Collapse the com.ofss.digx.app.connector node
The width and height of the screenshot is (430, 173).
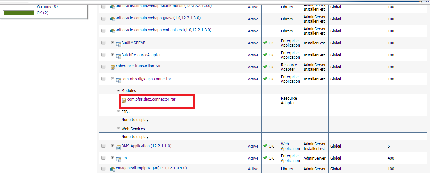(x=113, y=79)
